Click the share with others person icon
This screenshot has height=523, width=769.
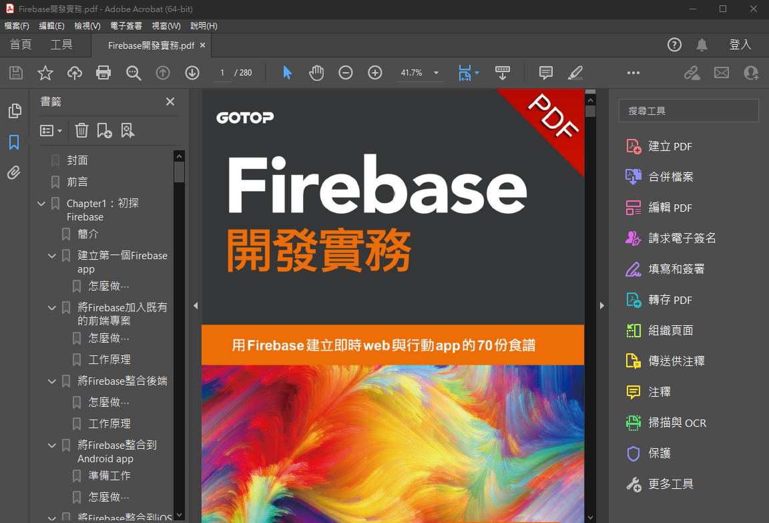751,73
